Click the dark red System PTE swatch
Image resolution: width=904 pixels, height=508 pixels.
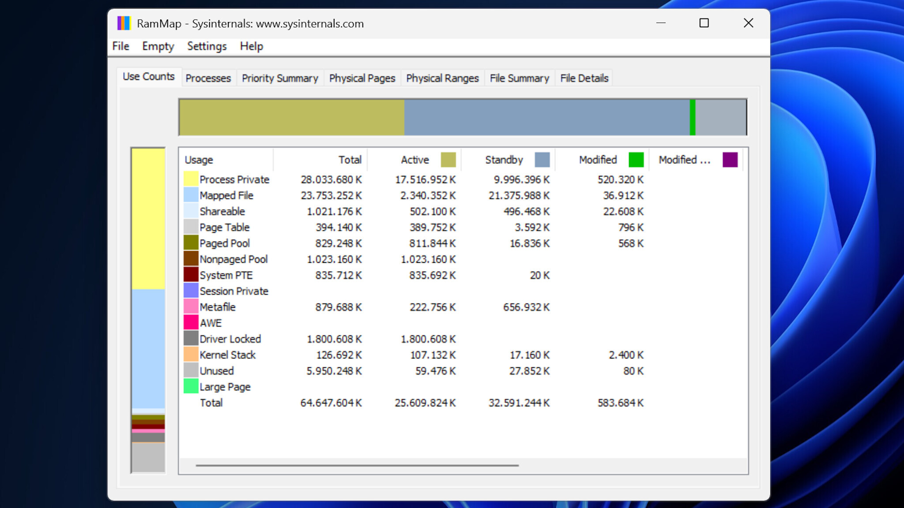[x=190, y=275]
